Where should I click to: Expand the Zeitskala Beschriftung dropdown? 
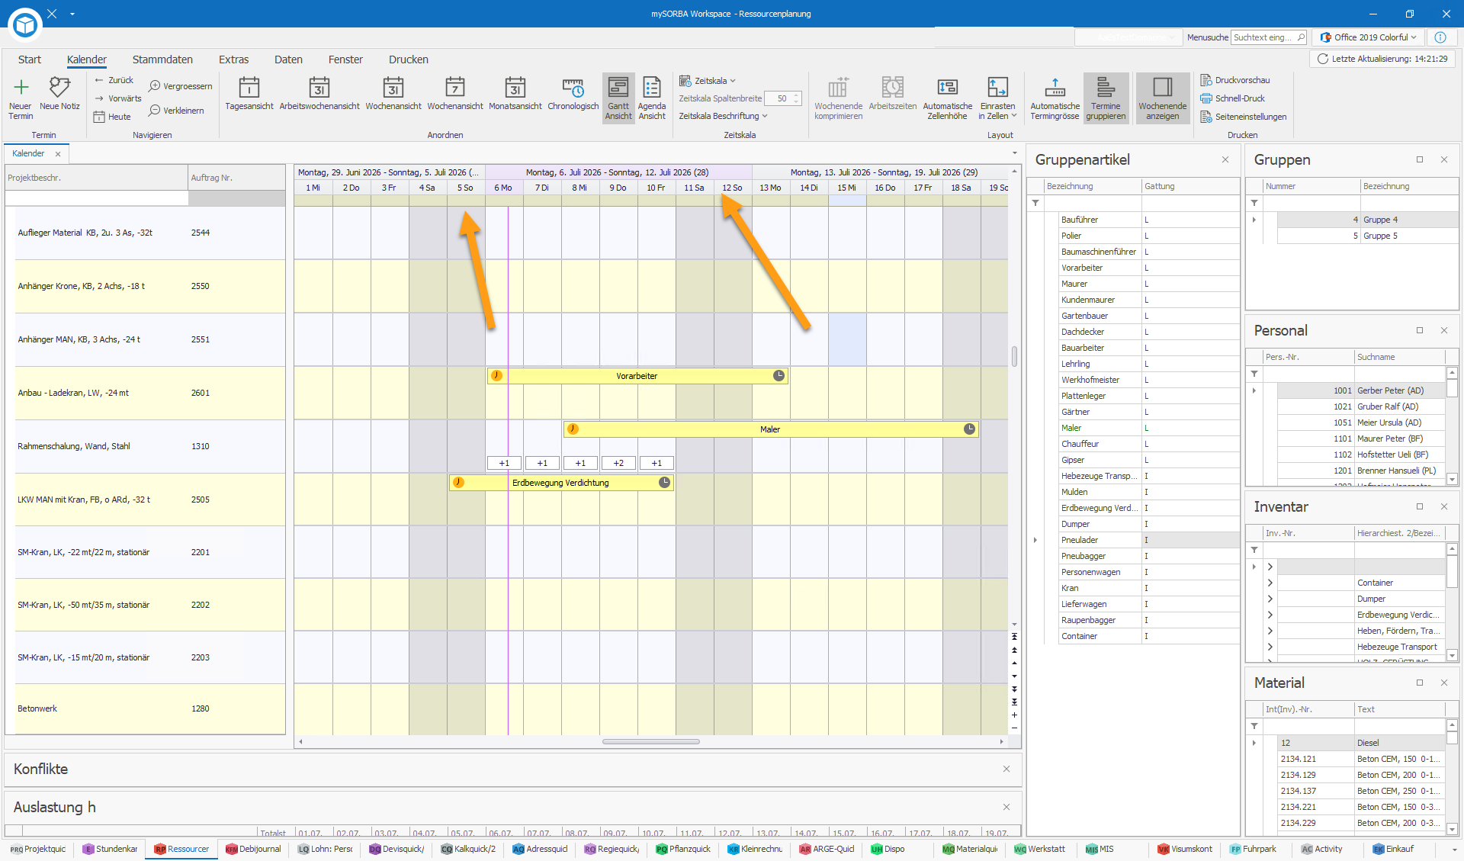[x=723, y=116]
